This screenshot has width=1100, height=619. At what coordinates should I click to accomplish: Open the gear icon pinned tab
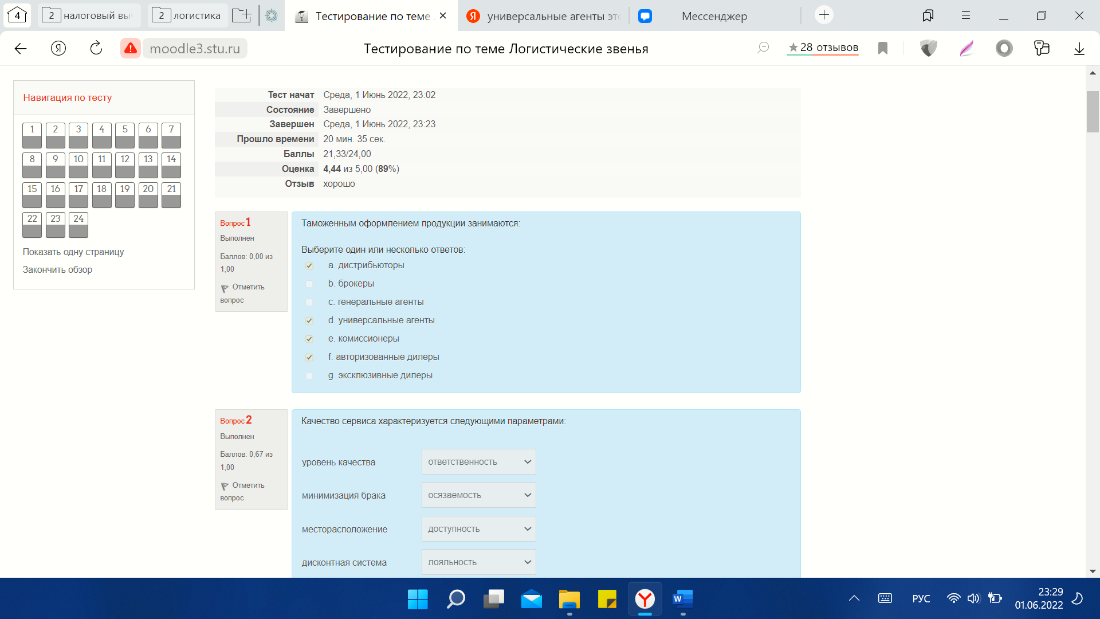tap(272, 15)
